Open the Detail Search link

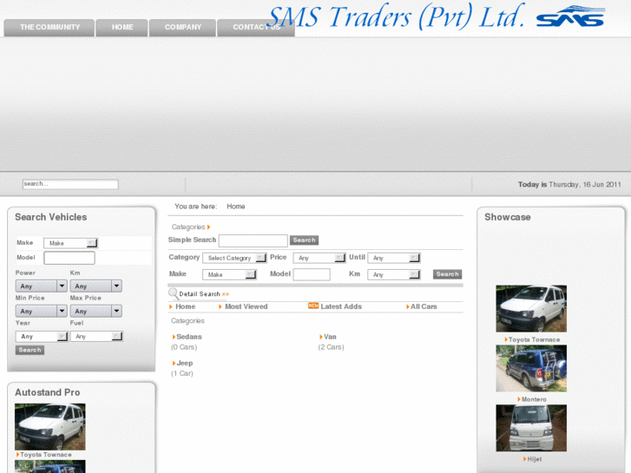click(x=200, y=294)
